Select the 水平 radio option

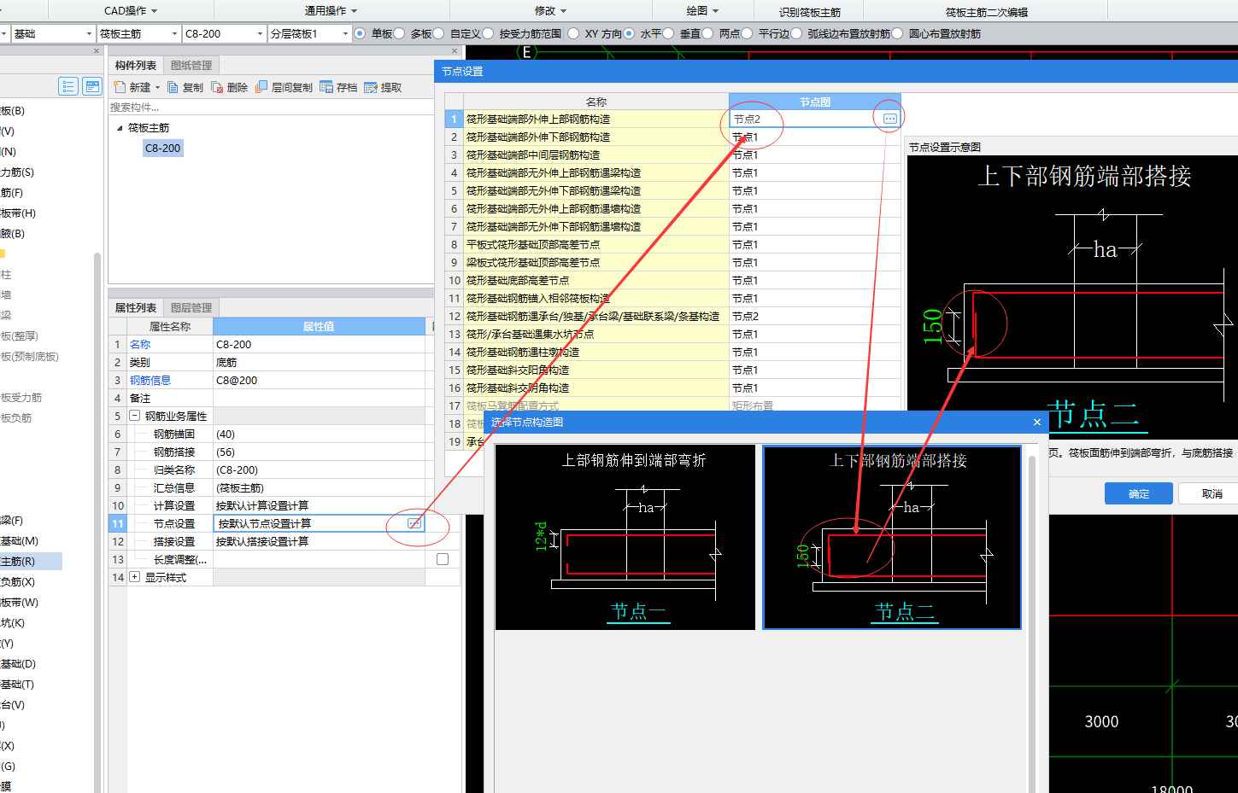629,33
